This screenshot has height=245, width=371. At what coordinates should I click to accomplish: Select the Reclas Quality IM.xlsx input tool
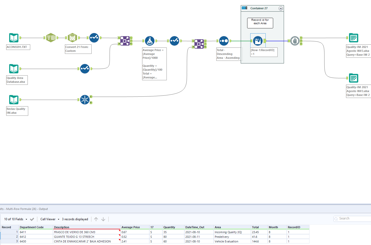tap(14, 100)
